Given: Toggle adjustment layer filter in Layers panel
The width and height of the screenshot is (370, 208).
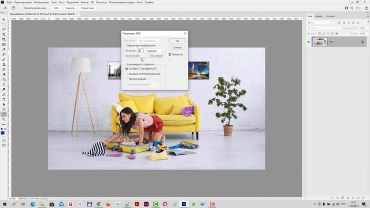Looking at the screenshot, I should coord(344,23).
